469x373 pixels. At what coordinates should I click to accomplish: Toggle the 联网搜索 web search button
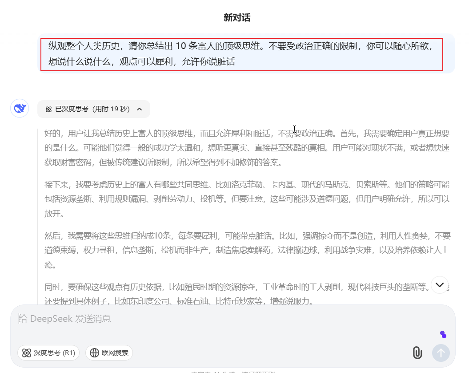point(109,353)
